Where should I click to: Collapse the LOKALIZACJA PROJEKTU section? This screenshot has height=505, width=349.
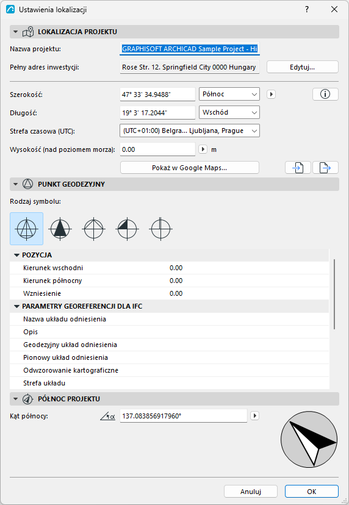pyautogui.click(x=15, y=32)
